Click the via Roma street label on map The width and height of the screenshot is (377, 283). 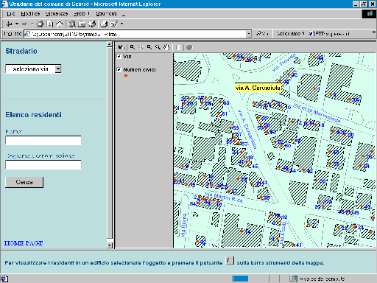click(184, 226)
